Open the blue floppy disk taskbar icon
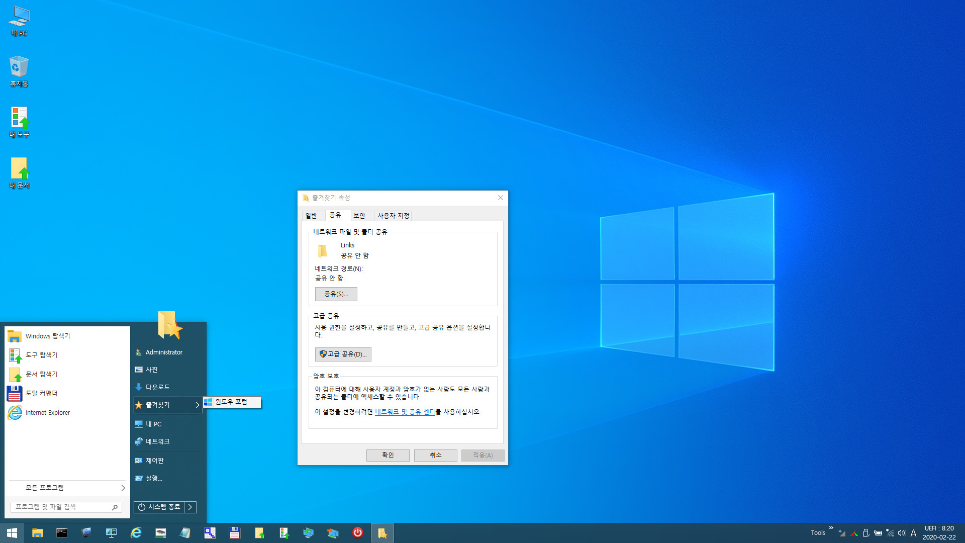This screenshot has height=543, width=965. point(234,533)
